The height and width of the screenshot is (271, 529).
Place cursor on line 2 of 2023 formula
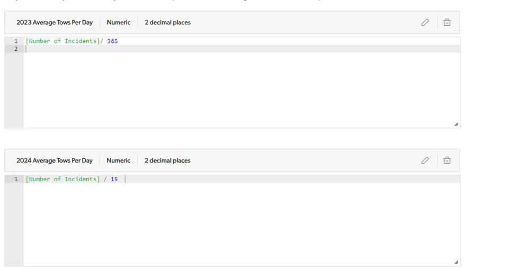click(241, 49)
